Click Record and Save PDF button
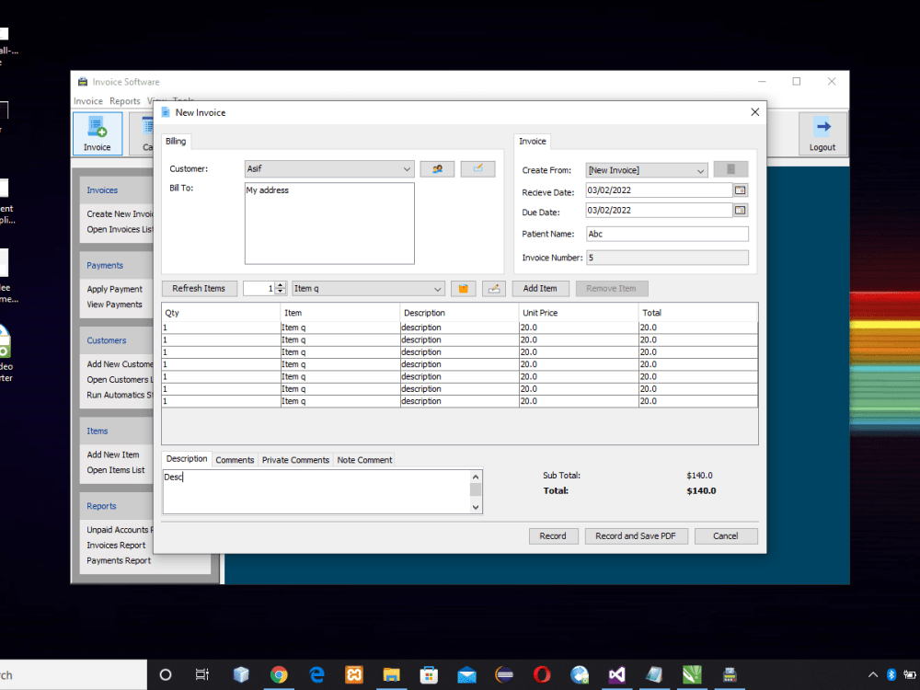The height and width of the screenshot is (690, 920). (636, 535)
